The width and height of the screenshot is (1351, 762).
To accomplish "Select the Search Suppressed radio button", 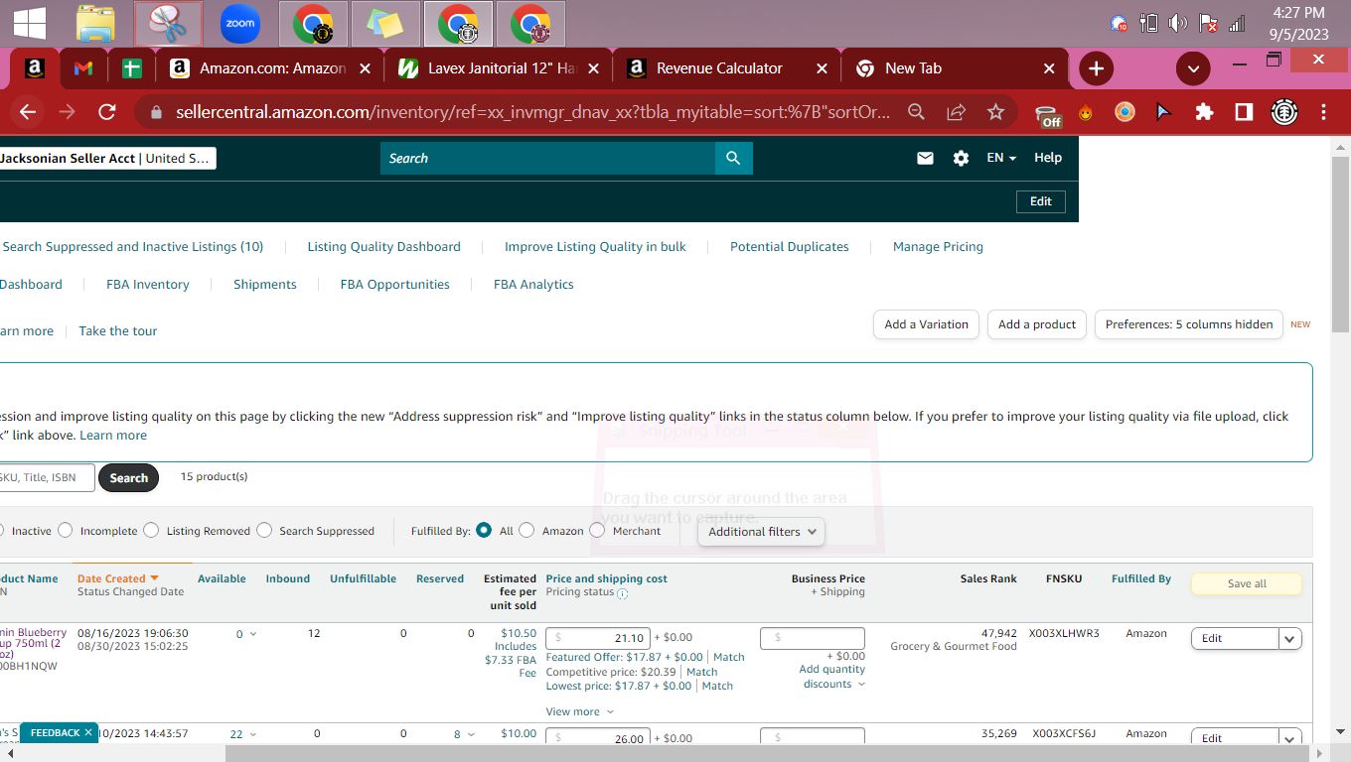I will [x=264, y=531].
